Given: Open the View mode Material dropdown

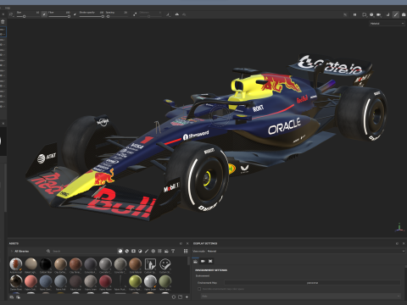Looking at the screenshot, I should (x=305, y=251).
